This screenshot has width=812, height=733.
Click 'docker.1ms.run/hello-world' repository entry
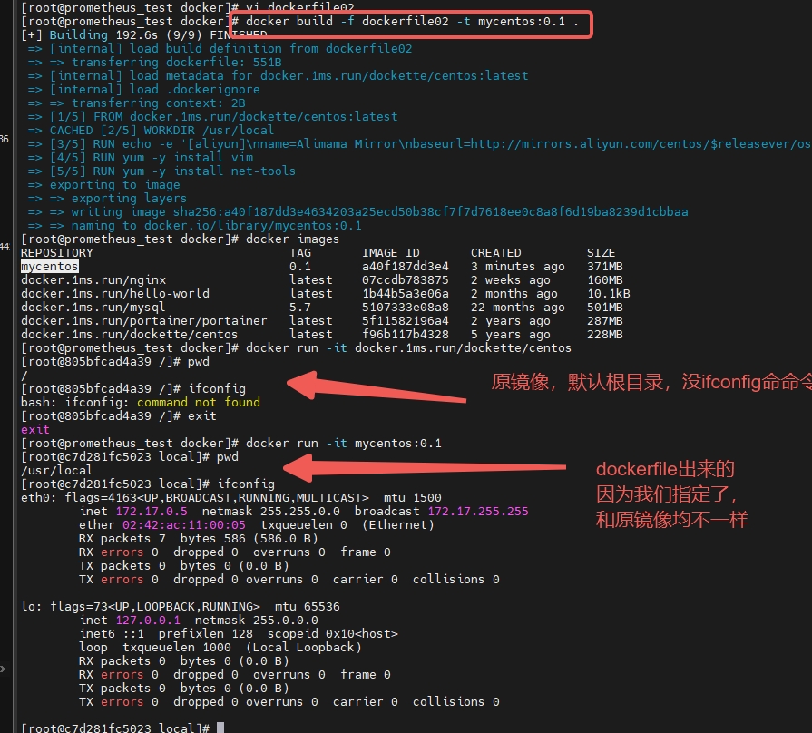(115, 294)
